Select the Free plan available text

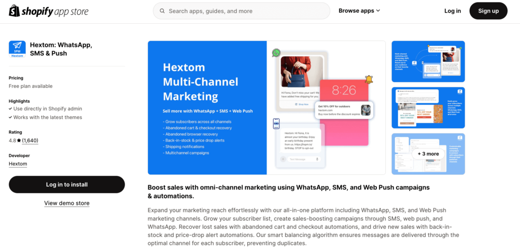pos(30,86)
